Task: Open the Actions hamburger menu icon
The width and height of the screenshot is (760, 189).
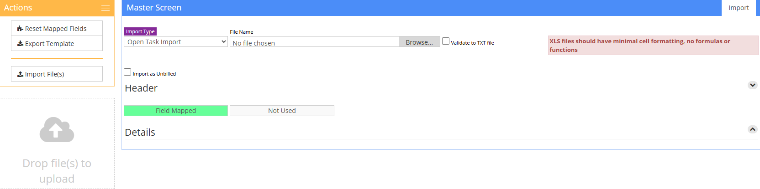Action: coord(106,8)
